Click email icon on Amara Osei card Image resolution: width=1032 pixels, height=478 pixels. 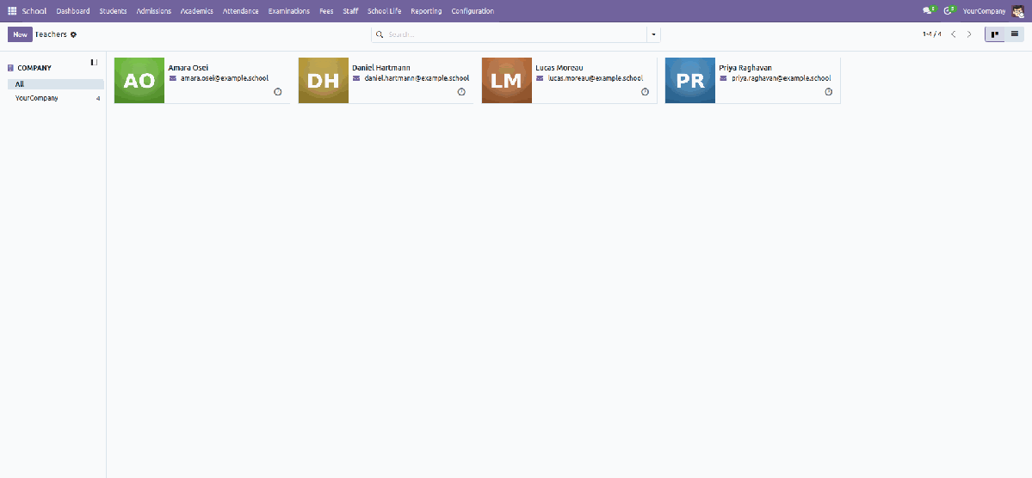click(x=173, y=78)
